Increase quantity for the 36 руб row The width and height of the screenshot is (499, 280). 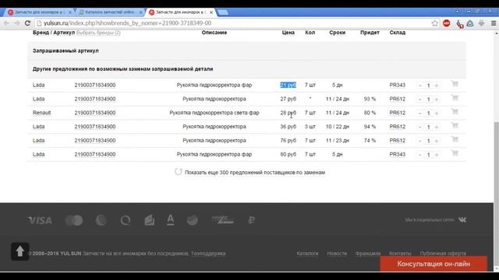(x=437, y=127)
